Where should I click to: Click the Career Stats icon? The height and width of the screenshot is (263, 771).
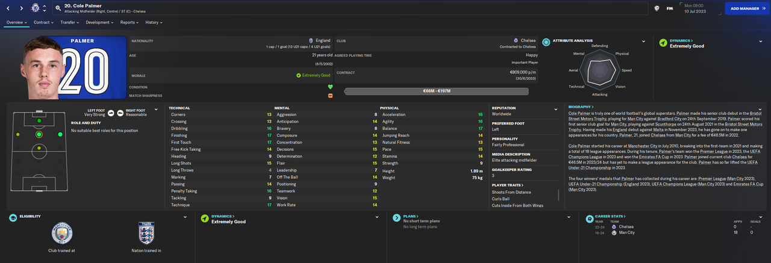[x=588, y=218]
